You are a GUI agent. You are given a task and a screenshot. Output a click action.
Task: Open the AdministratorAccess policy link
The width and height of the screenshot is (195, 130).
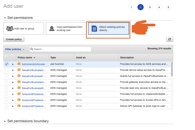[33, 64]
